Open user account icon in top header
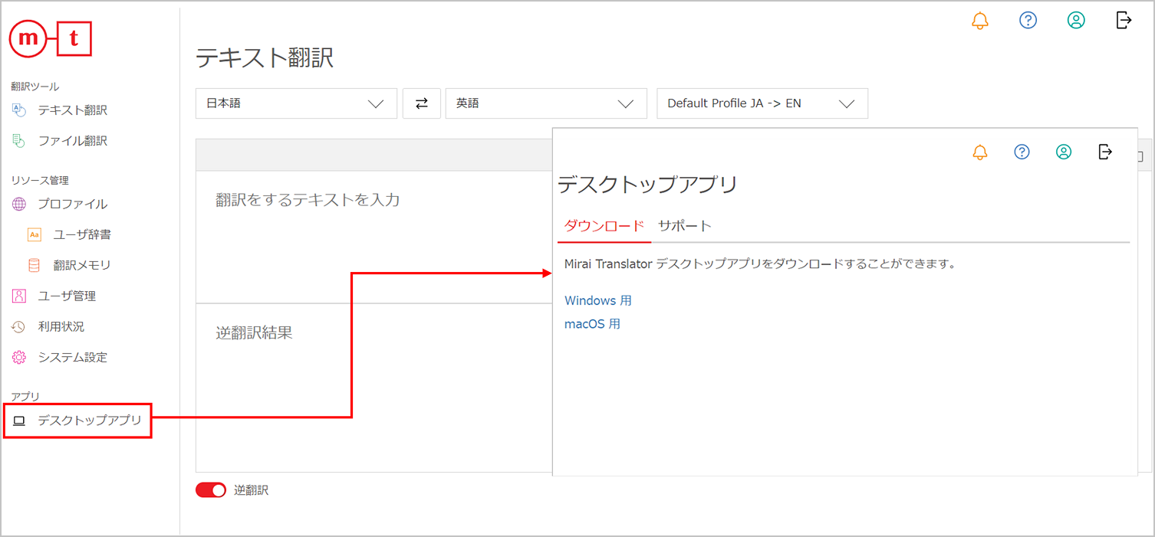The width and height of the screenshot is (1155, 537). click(x=1076, y=21)
